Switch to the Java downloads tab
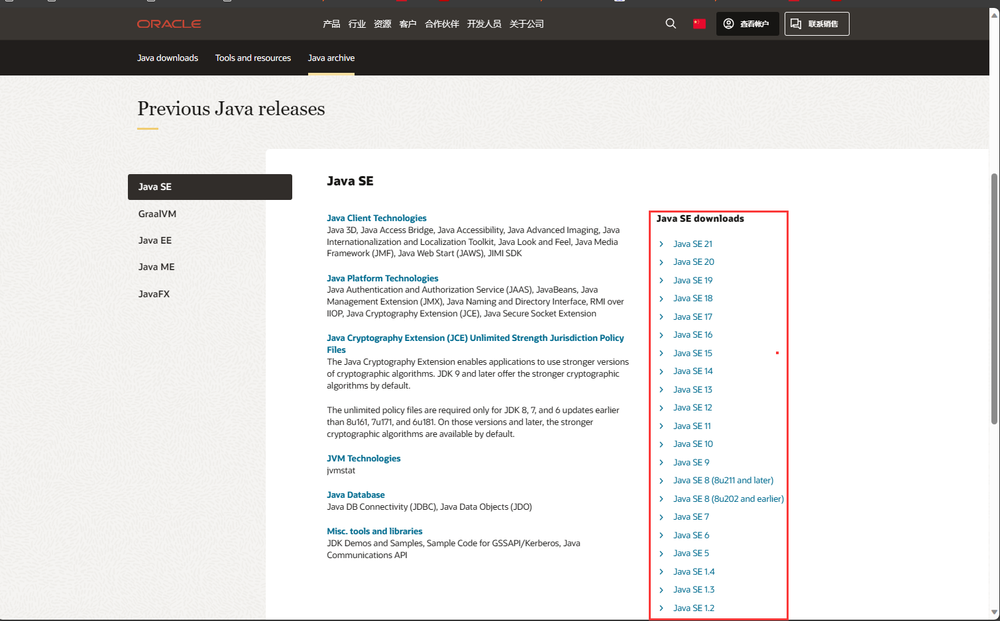 [x=168, y=58]
